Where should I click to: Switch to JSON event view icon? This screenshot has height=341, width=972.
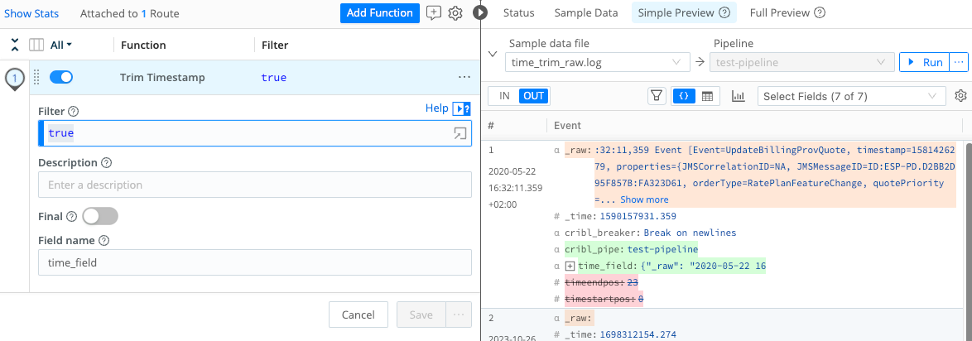pyautogui.click(x=685, y=96)
